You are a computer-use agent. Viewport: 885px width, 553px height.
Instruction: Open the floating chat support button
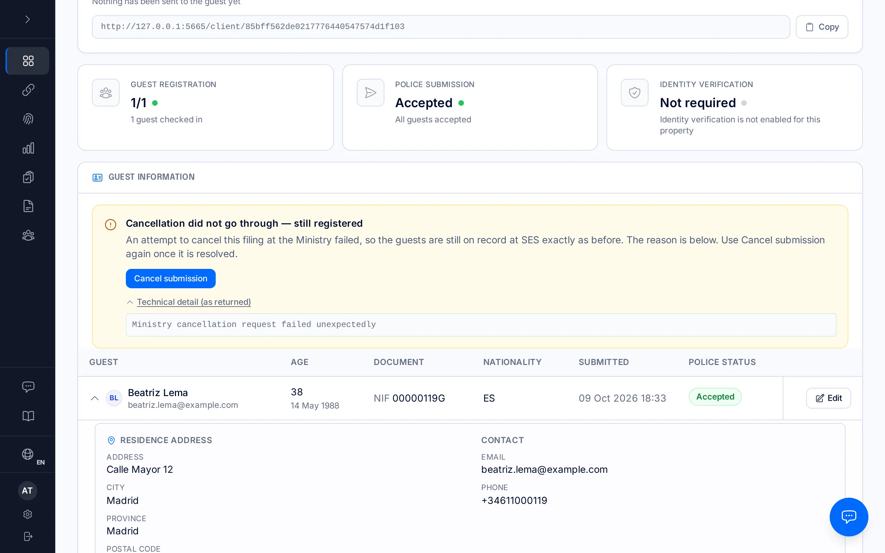[848, 516]
